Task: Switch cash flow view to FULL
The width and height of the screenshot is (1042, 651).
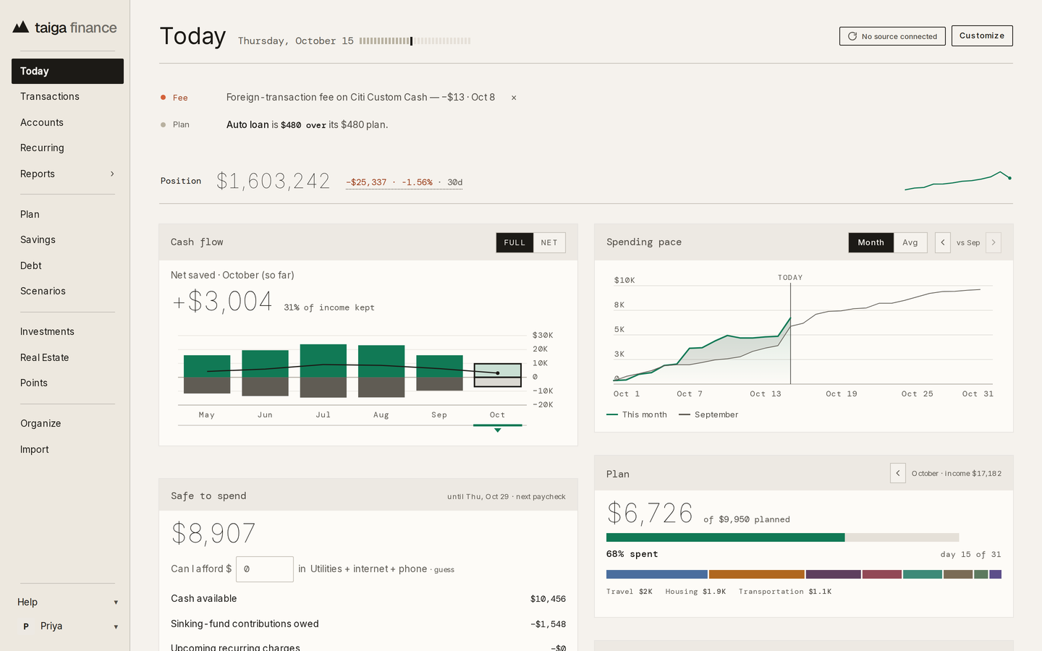Action: click(x=514, y=242)
